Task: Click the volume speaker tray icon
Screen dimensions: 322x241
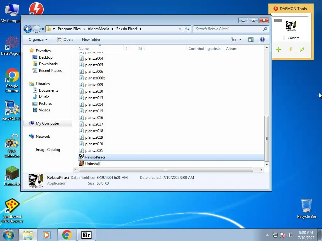Action: click(290, 235)
